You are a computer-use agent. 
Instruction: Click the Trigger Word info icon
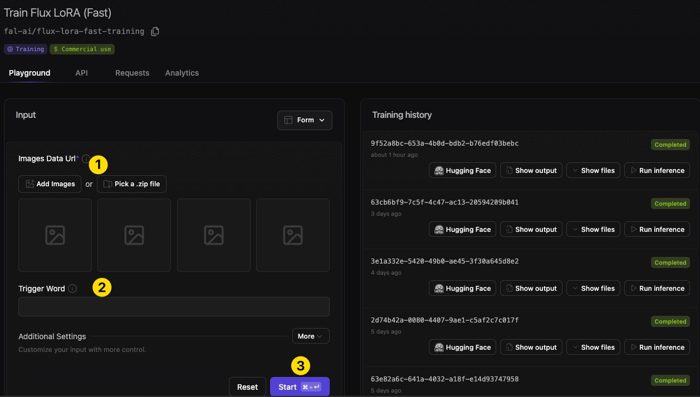coord(72,289)
